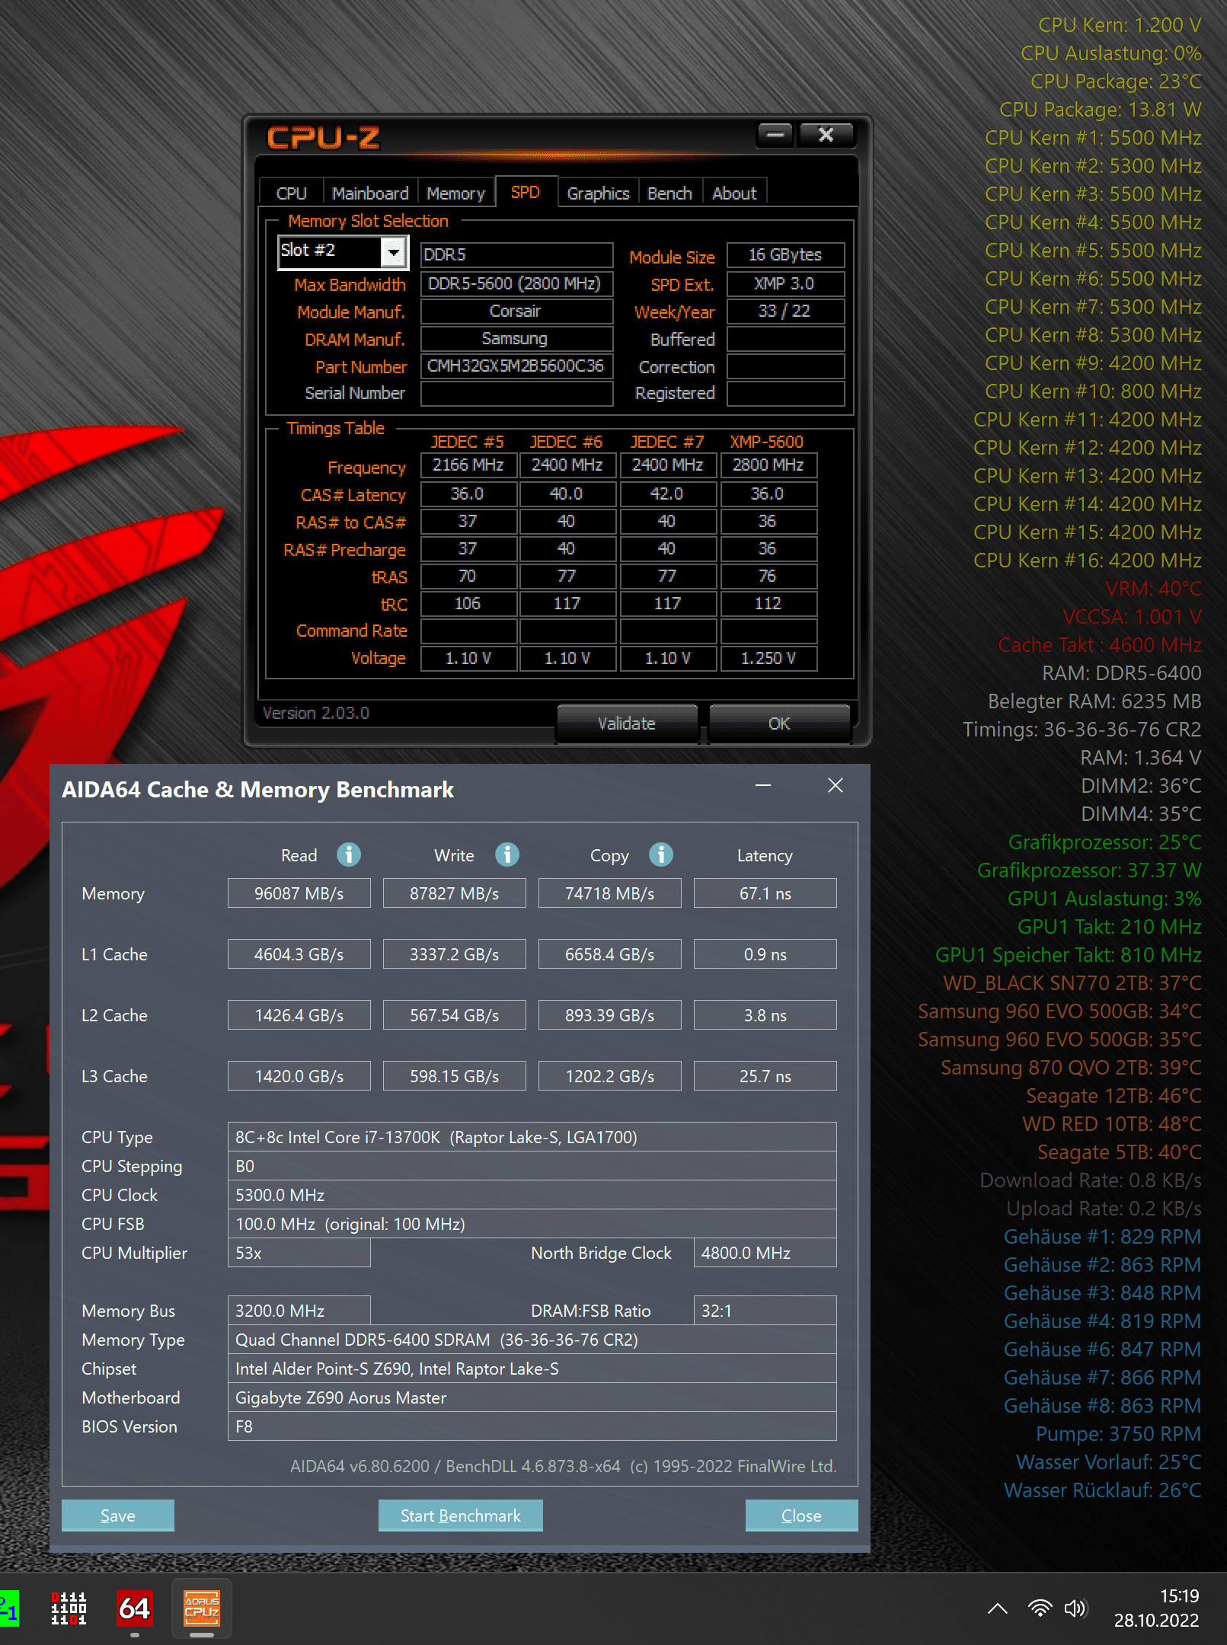Select the SPD tab

(526, 192)
